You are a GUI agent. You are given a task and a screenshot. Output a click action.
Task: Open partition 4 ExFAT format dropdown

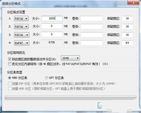[x=22, y=43]
